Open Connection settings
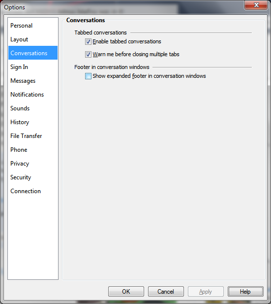Screen dimensions: 271x304 pos(33,191)
